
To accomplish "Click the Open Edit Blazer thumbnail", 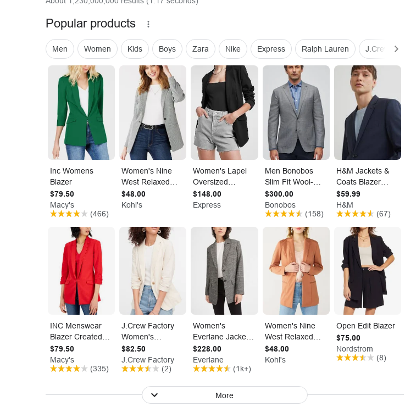I will [367, 271].
